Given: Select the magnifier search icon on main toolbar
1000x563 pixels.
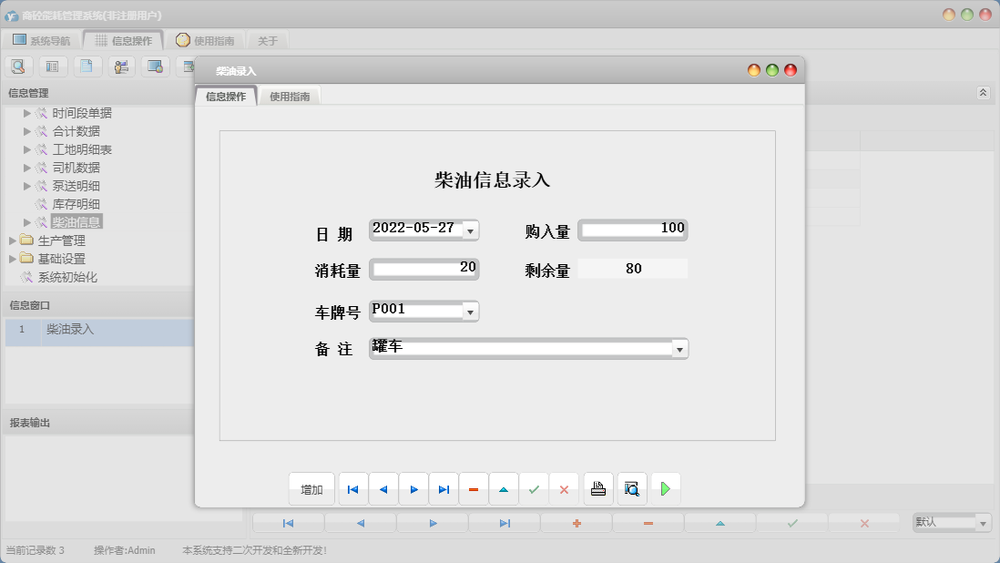Looking at the screenshot, I should tap(18, 66).
